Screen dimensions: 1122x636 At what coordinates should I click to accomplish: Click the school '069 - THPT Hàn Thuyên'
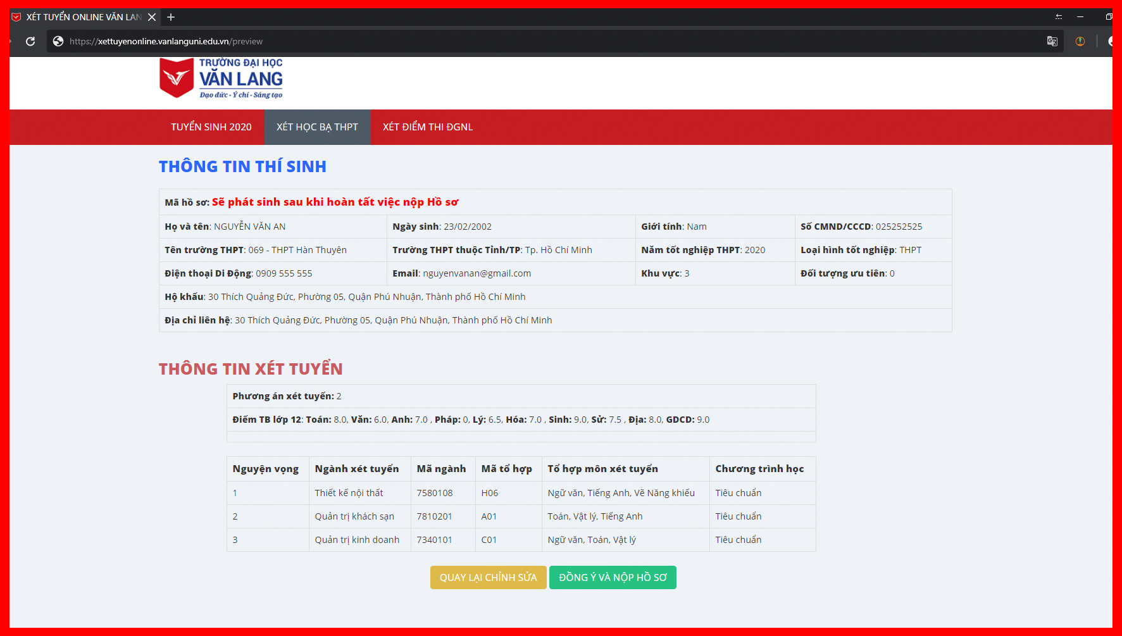297,250
